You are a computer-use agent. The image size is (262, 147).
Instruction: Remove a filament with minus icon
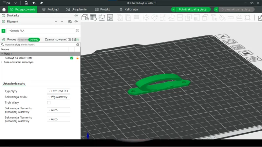pyautogui.click(x=62, y=22)
